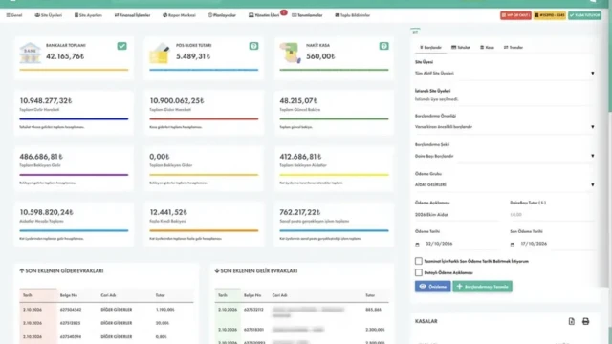The width and height of the screenshot is (612, 344).
Task: Open the Toplu Bildirimler menu
Action: click(x=353, y=15)
